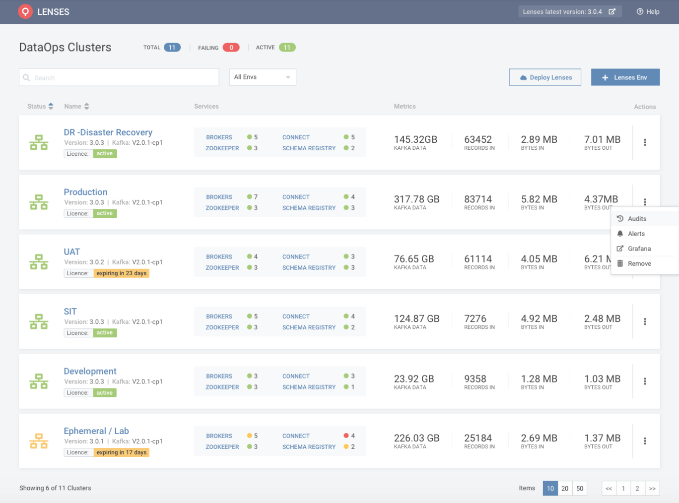This screenshot has width=679, height=503.
Task: Click the FAILING 0 count badge
Action: [231, 48]
